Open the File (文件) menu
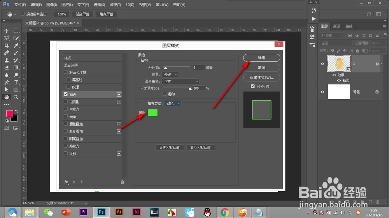This screenshot has width=389, height=218. [20, 5]
